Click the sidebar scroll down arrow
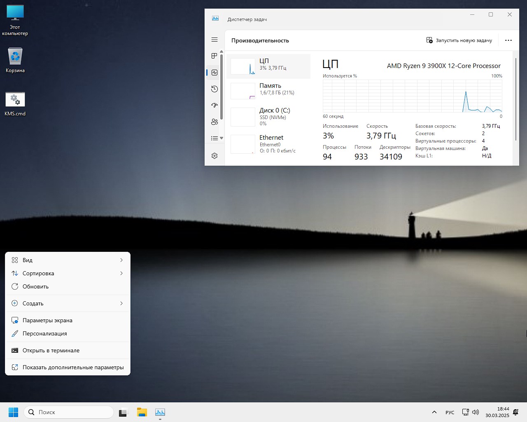This screenshot has height=422, width=527. [x=222, y=138]
